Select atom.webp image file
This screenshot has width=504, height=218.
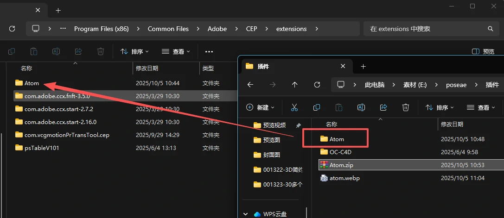[340, 178]
